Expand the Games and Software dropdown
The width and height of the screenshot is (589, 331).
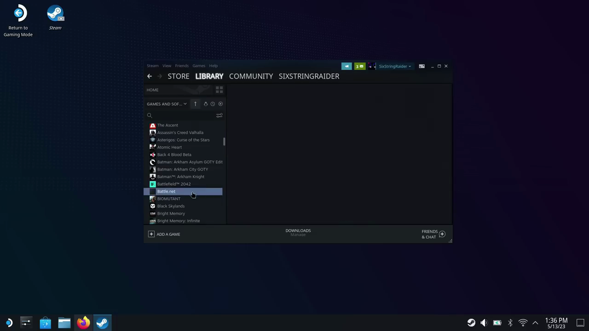click(x=167, y=104)
